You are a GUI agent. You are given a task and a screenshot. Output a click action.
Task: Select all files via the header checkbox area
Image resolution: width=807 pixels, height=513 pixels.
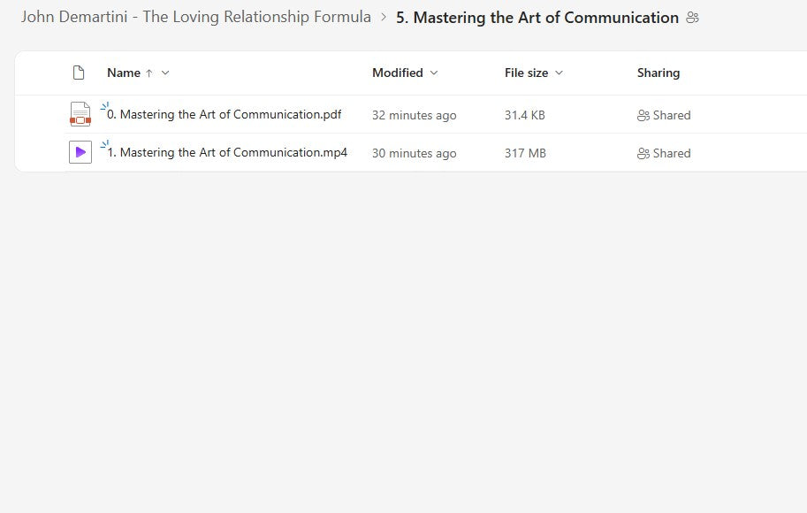[44, 73]
